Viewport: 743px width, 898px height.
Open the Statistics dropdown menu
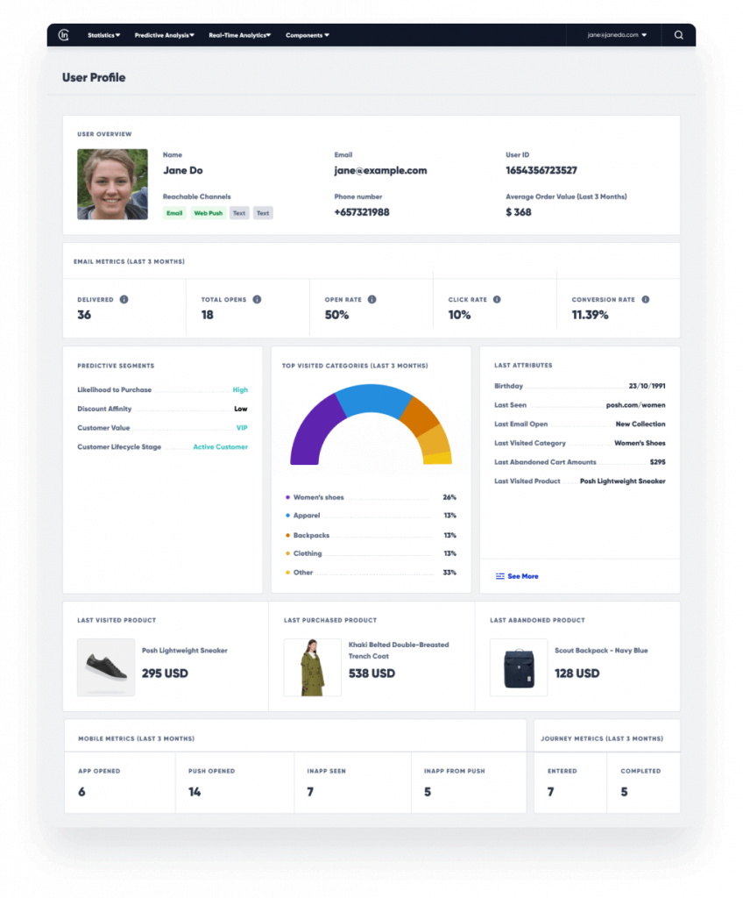103,35
